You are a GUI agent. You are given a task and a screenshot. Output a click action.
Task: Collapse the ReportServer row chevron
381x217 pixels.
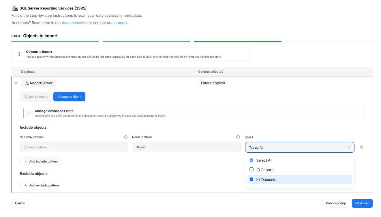[x=16, y=83]
